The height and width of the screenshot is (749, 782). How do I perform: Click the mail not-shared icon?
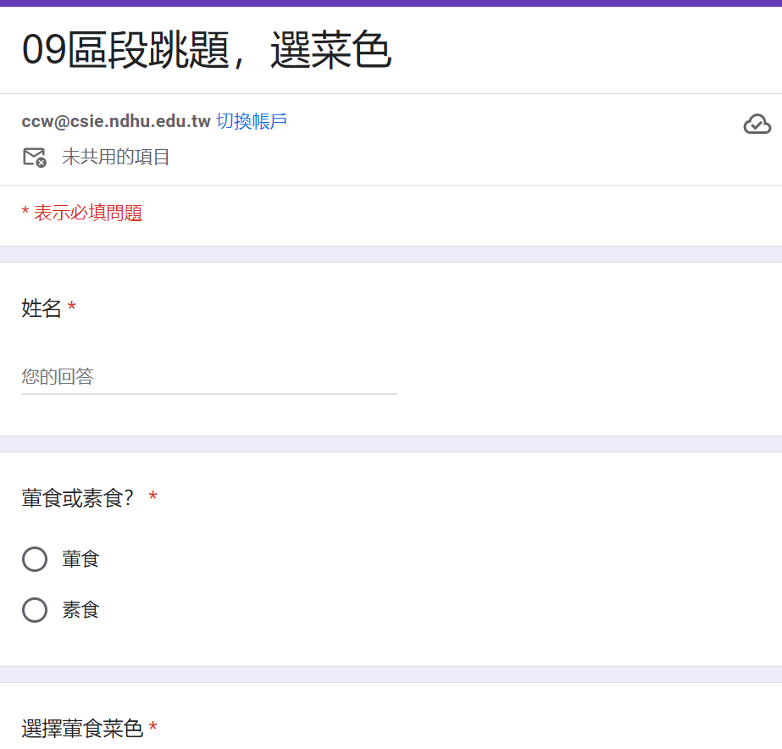[x=34, y=157]
